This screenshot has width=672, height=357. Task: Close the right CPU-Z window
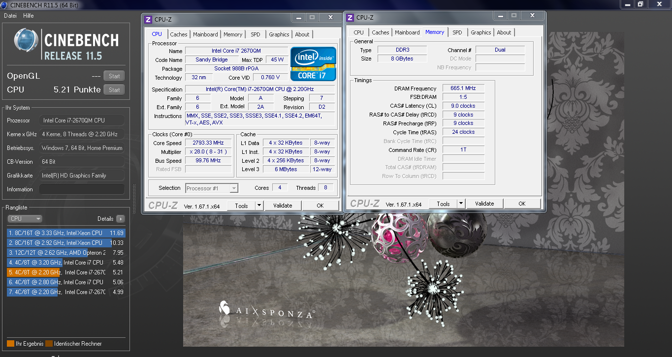coord(532,16)
